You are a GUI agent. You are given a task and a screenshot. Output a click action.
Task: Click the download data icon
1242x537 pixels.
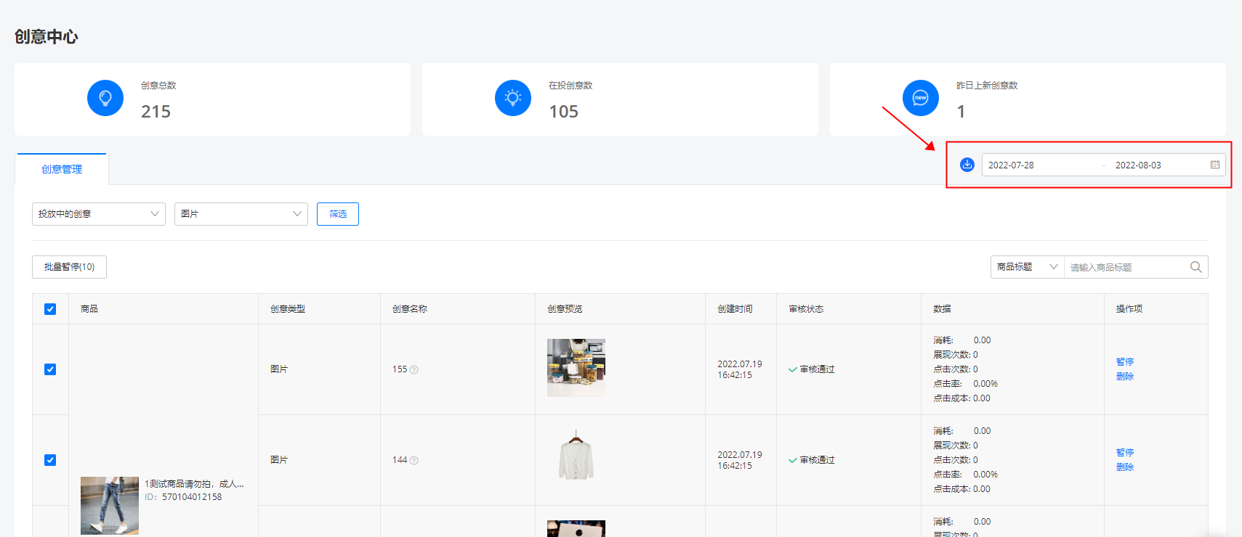click(967, 165)
